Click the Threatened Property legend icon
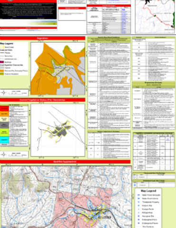The image size is (176, 228). pos(139,202)
